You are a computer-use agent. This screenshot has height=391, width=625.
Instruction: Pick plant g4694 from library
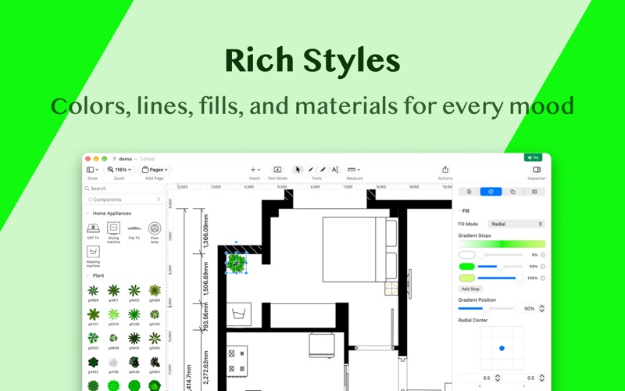click(x=113, y=341)
